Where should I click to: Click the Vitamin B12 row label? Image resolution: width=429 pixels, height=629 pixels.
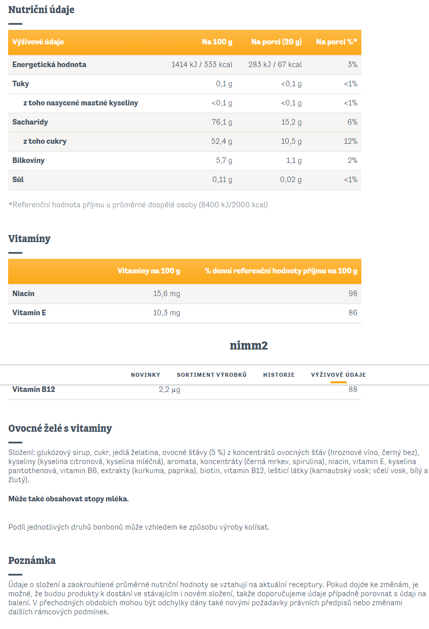[x=34, y=389]
